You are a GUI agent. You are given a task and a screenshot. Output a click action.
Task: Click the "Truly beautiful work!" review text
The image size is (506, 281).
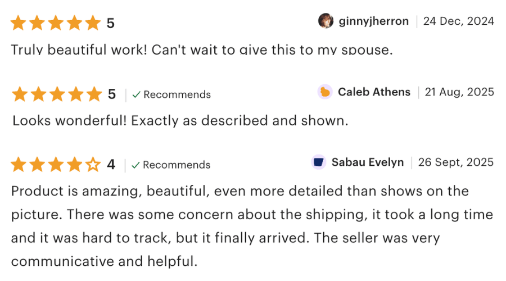(201, 49)
